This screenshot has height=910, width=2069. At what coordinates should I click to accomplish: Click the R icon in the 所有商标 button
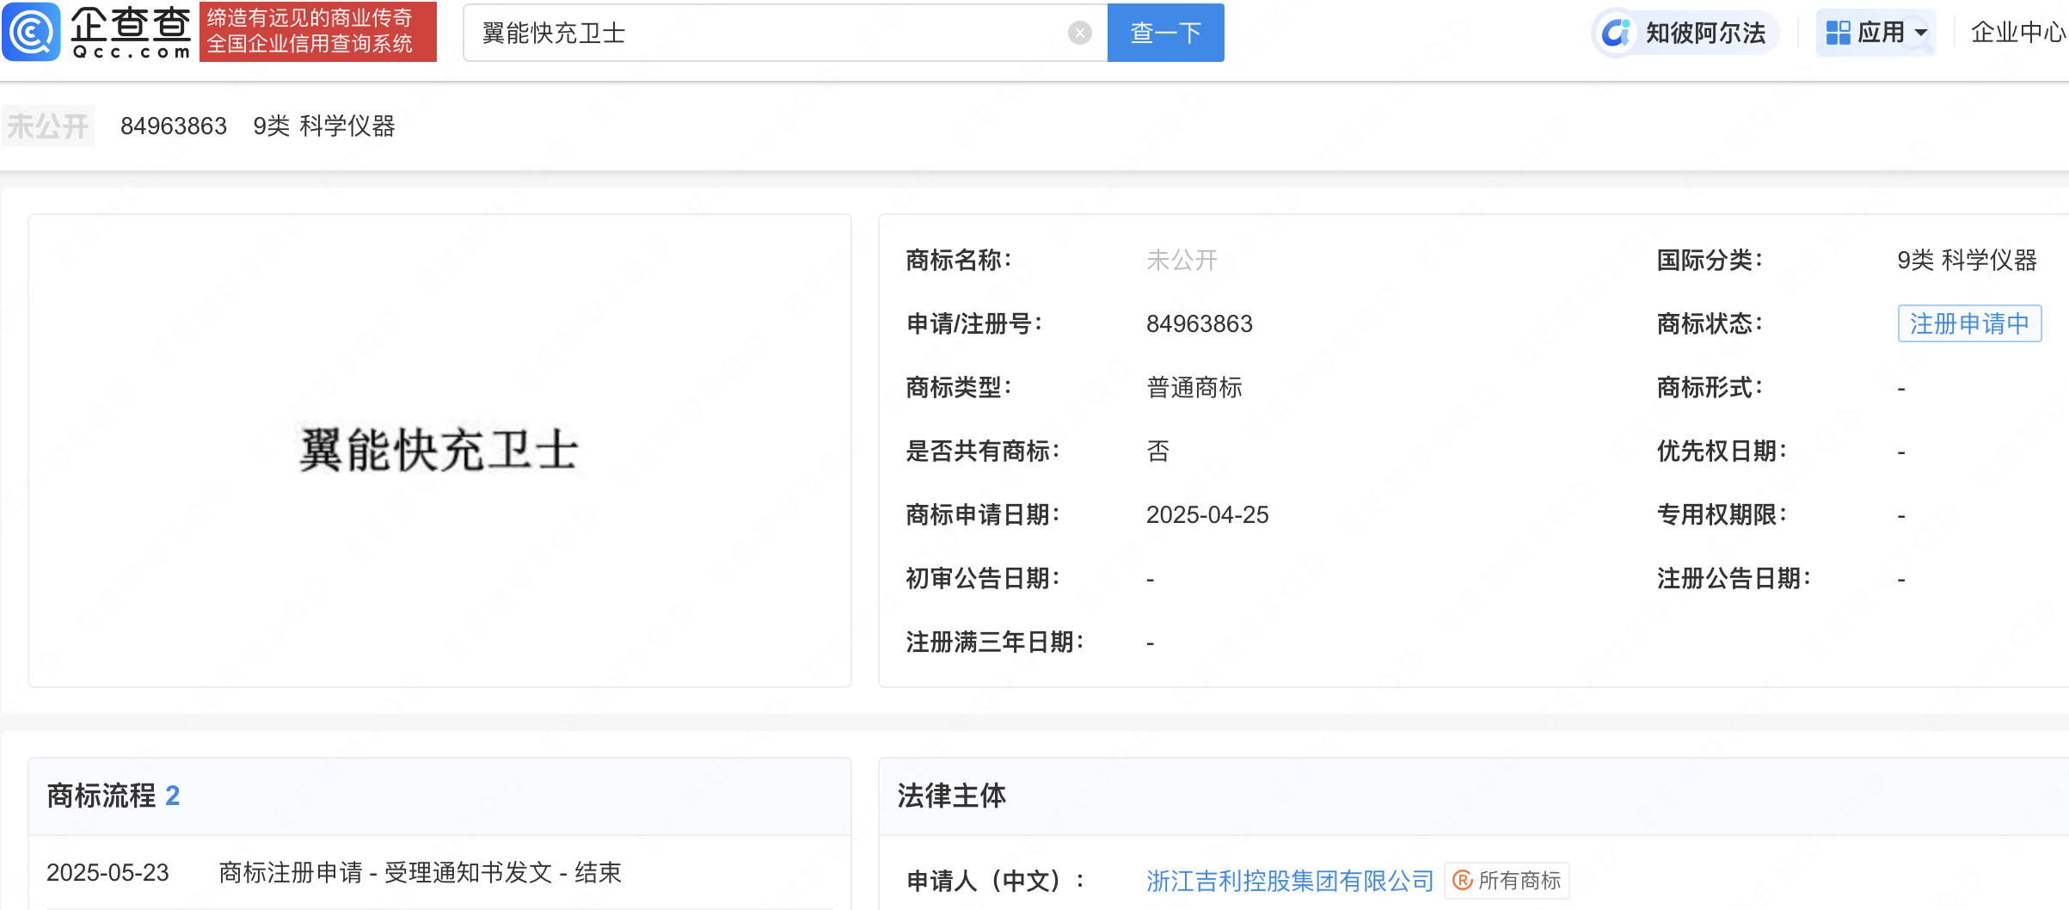click(x=1462, y=881)
